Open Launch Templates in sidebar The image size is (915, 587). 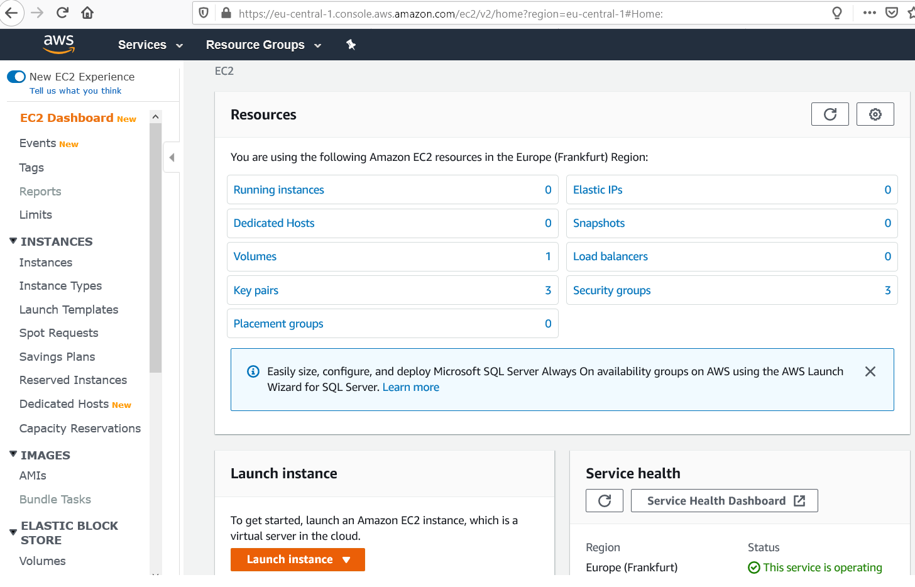[x=69, y=310]
